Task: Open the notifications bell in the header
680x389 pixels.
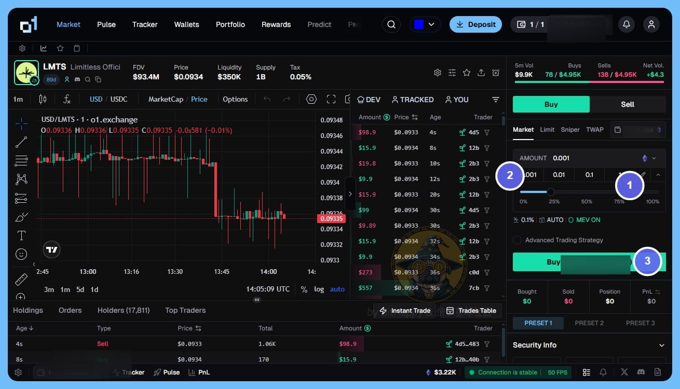Action: 627,24
